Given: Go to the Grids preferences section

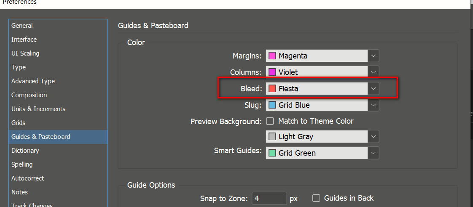Looking at the screenshot, I should [x=19, y=123].
